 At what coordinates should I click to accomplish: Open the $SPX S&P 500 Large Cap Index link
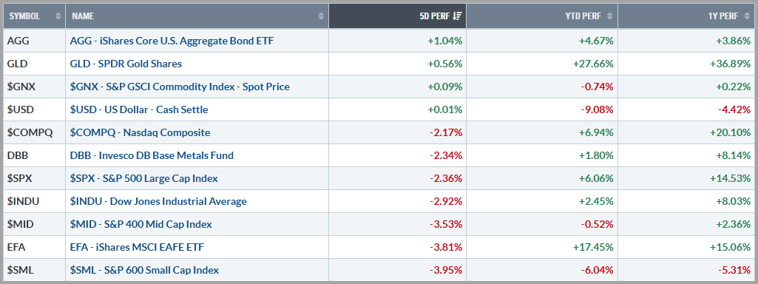144,178
